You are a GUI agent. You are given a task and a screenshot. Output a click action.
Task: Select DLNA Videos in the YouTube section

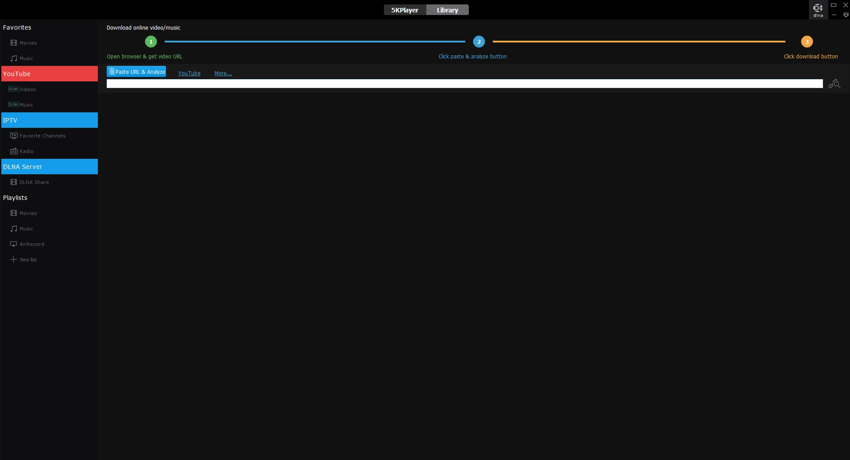click(27, 89)
